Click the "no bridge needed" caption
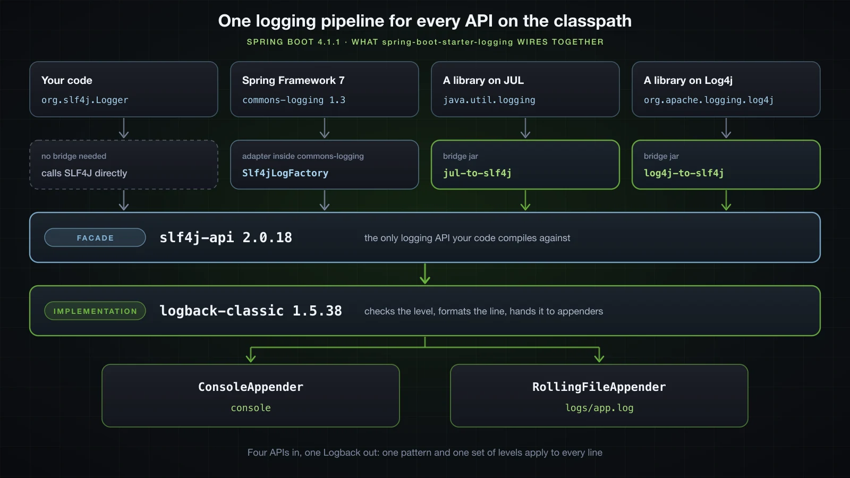850x478 pixels. click(x=74, y=156)
